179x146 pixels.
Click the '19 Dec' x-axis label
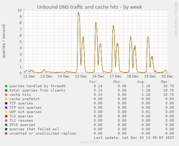coord(150,76)
